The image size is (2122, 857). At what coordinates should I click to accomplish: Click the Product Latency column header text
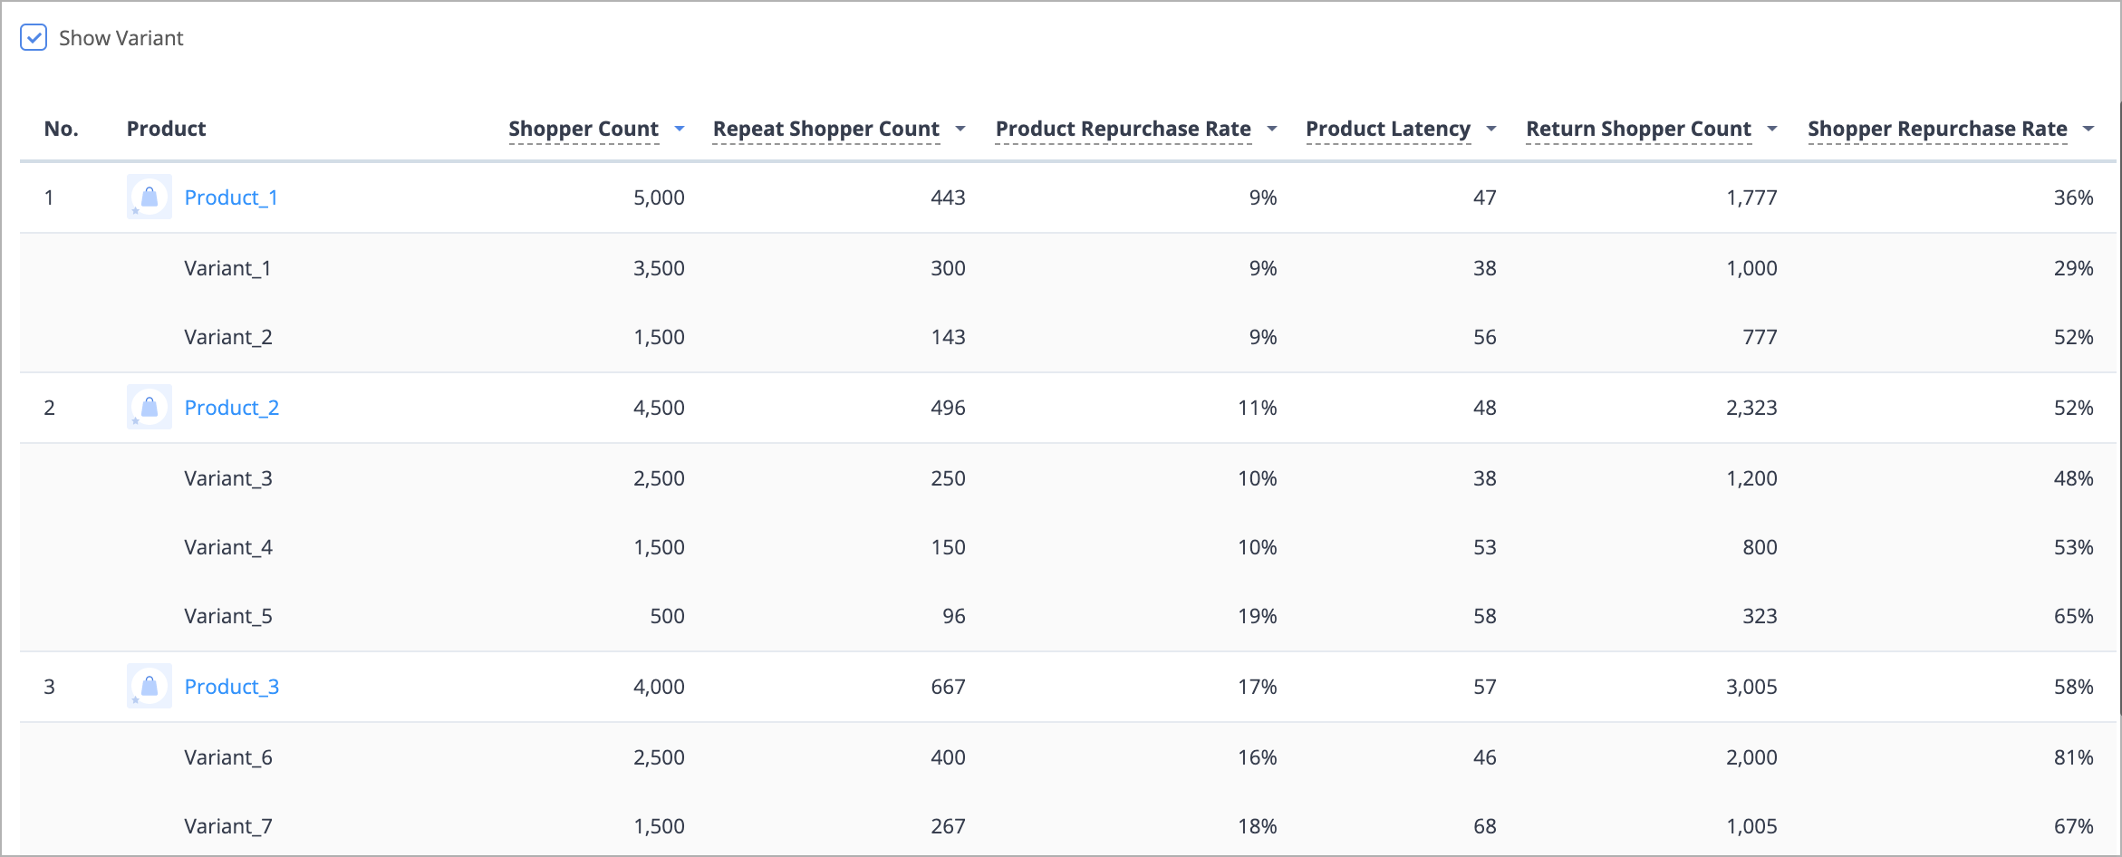pyautogui.click(x=1388, y=129)
